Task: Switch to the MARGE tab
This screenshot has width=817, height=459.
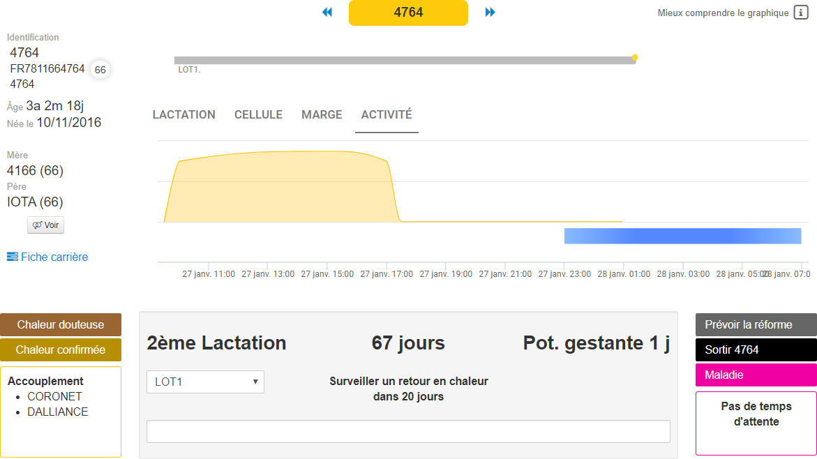Action: (322, 114)
